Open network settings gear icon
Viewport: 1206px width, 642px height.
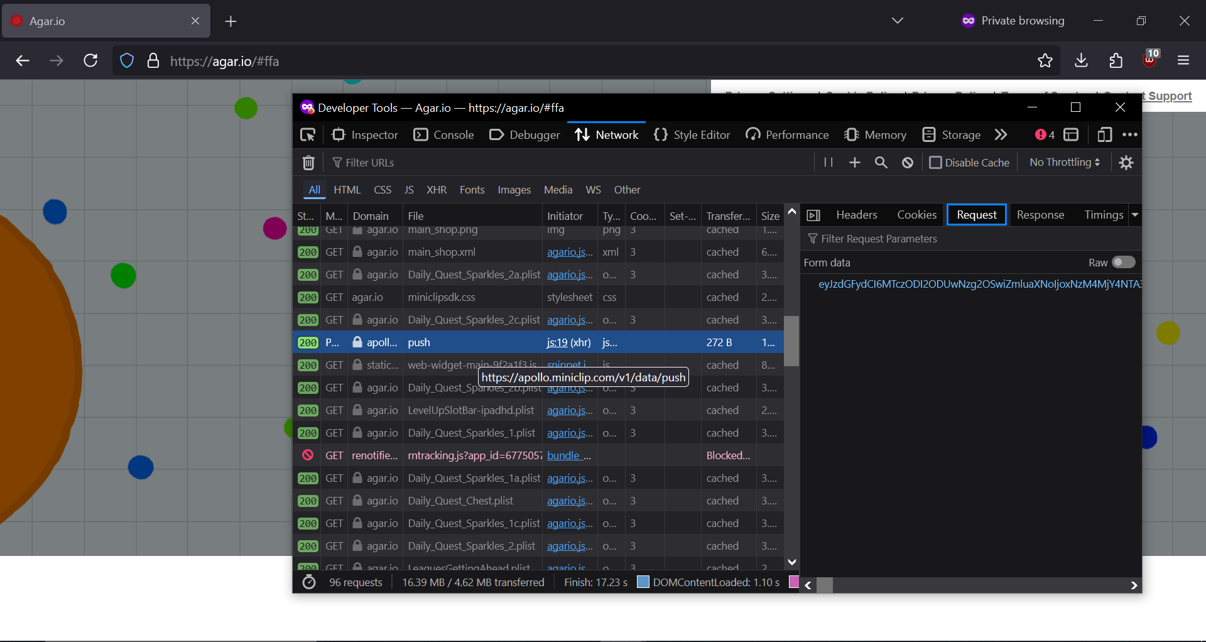pyautogui.click(x=1126, y=163)
